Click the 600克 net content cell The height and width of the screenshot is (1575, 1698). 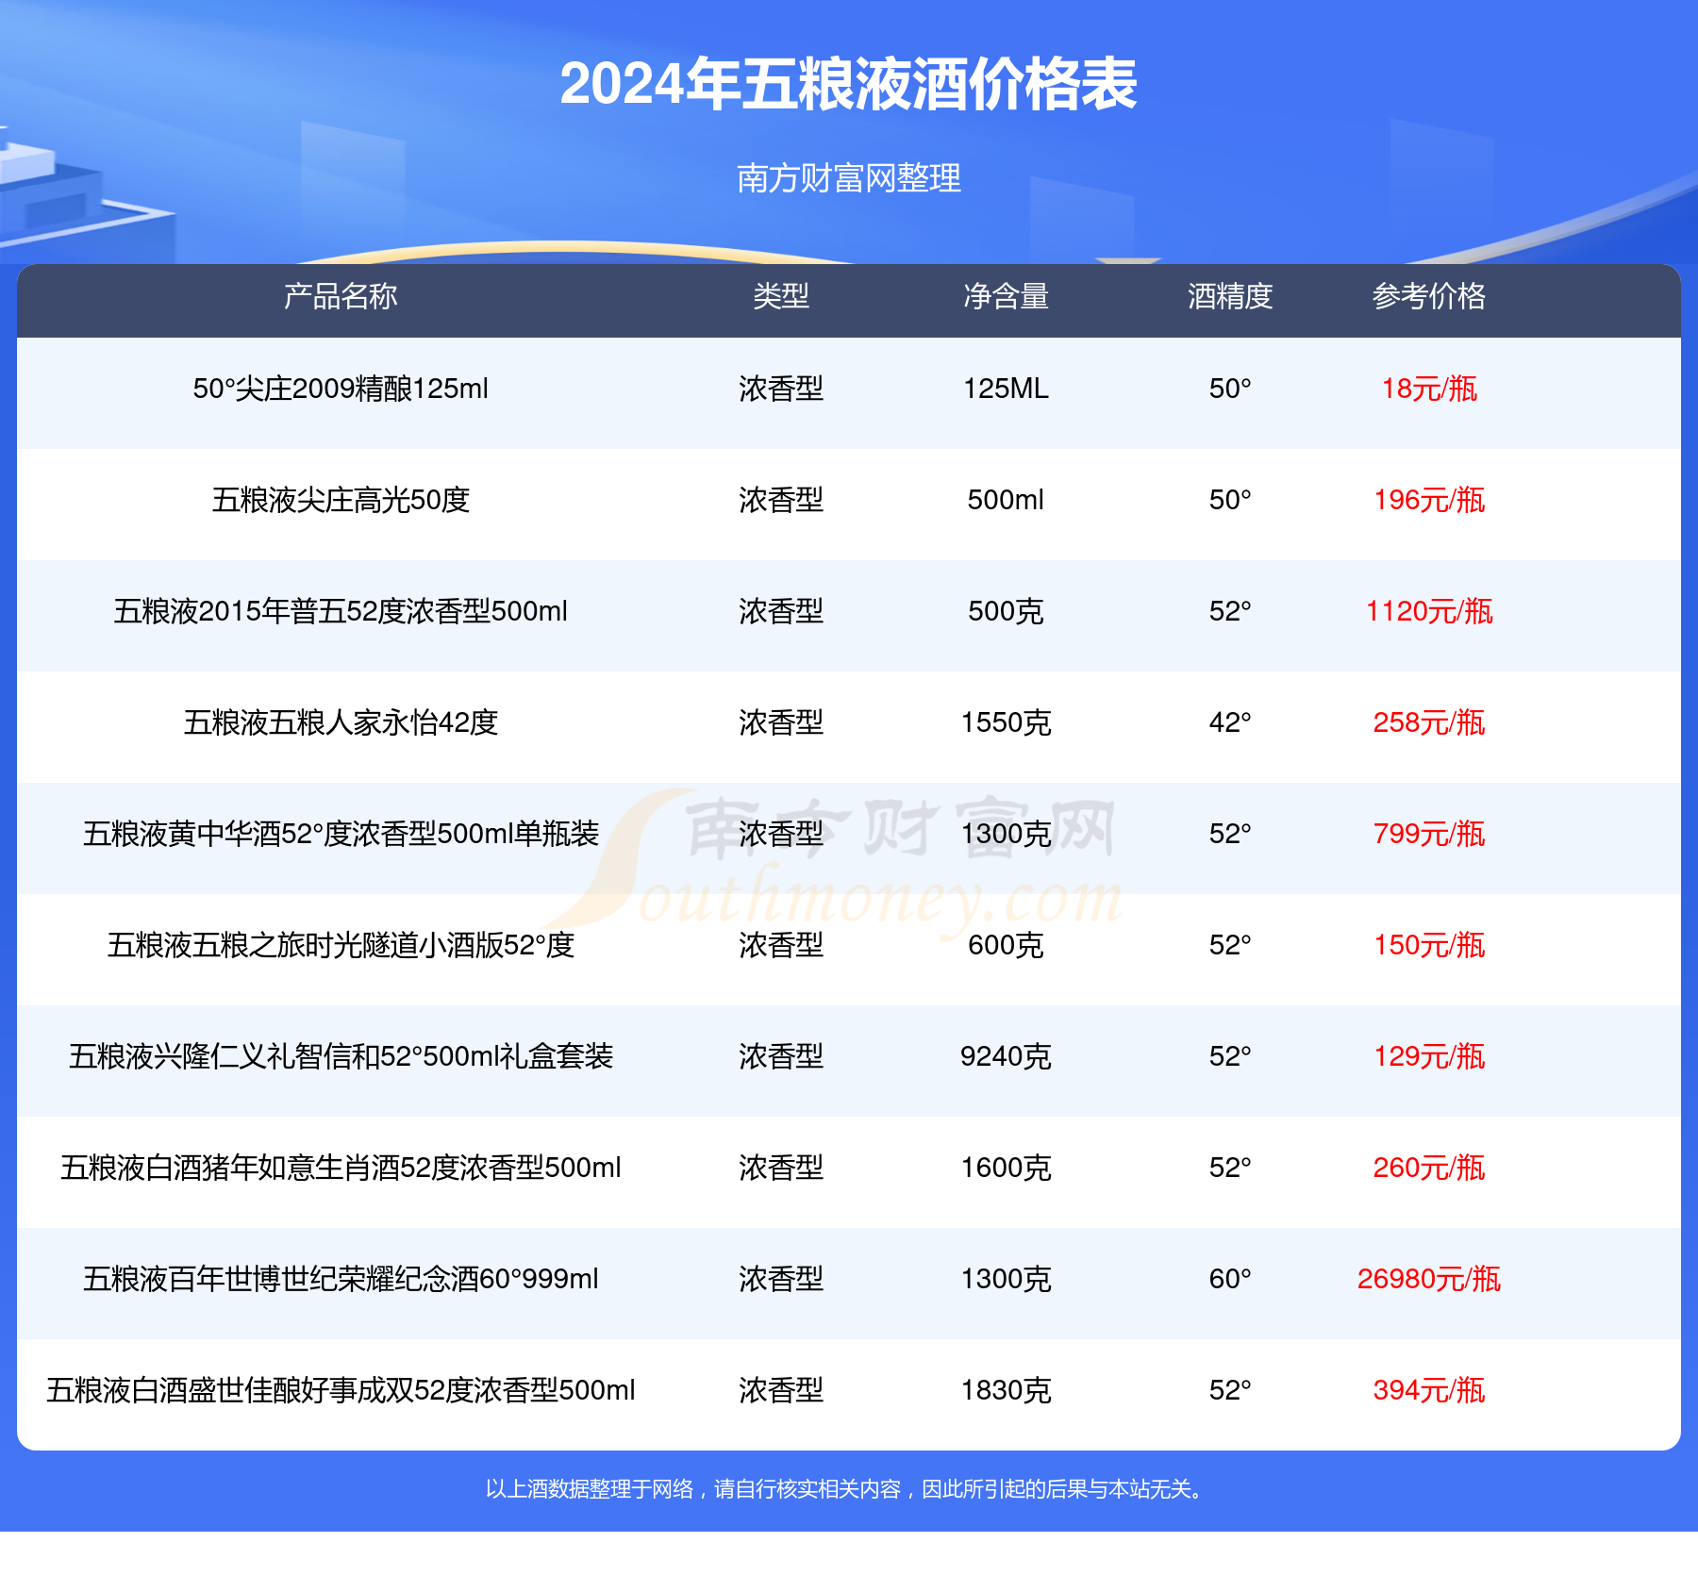[x=1006, y=945]
